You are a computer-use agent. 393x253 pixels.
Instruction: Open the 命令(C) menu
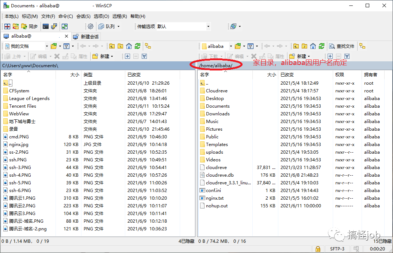pos(66,16)
